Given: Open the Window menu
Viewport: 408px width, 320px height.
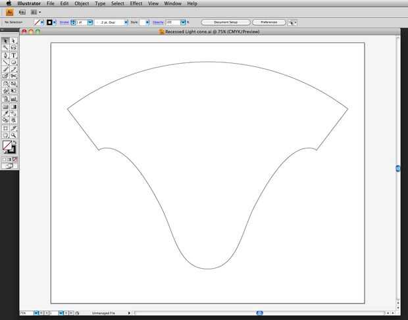Looking at the screenshot, I should (x=173, y=3).
